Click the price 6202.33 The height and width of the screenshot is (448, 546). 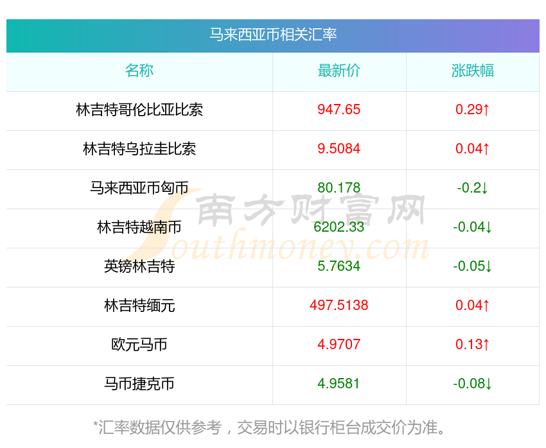(339, 227)
